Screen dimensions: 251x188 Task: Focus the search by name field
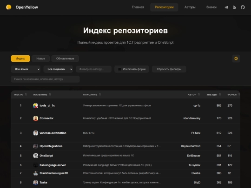(x=45, y=79)
